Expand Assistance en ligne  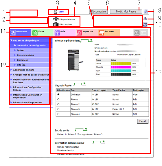point(31,70)
